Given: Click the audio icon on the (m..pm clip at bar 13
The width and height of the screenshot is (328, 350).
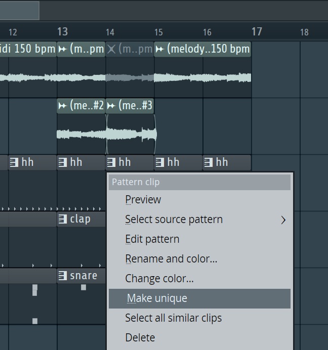Looking at the screenshot, I should pos(62,49).
